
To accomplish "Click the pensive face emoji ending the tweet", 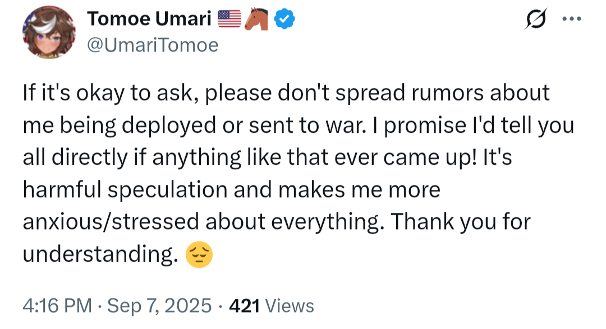I will [x=199, y=254].
